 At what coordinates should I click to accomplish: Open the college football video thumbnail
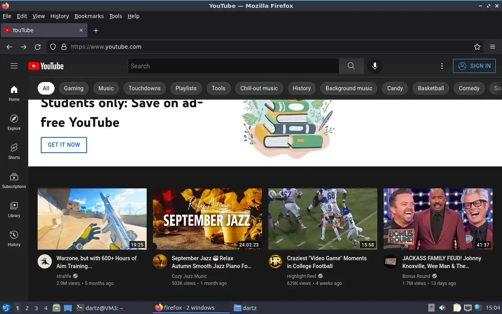pos(323,219)
